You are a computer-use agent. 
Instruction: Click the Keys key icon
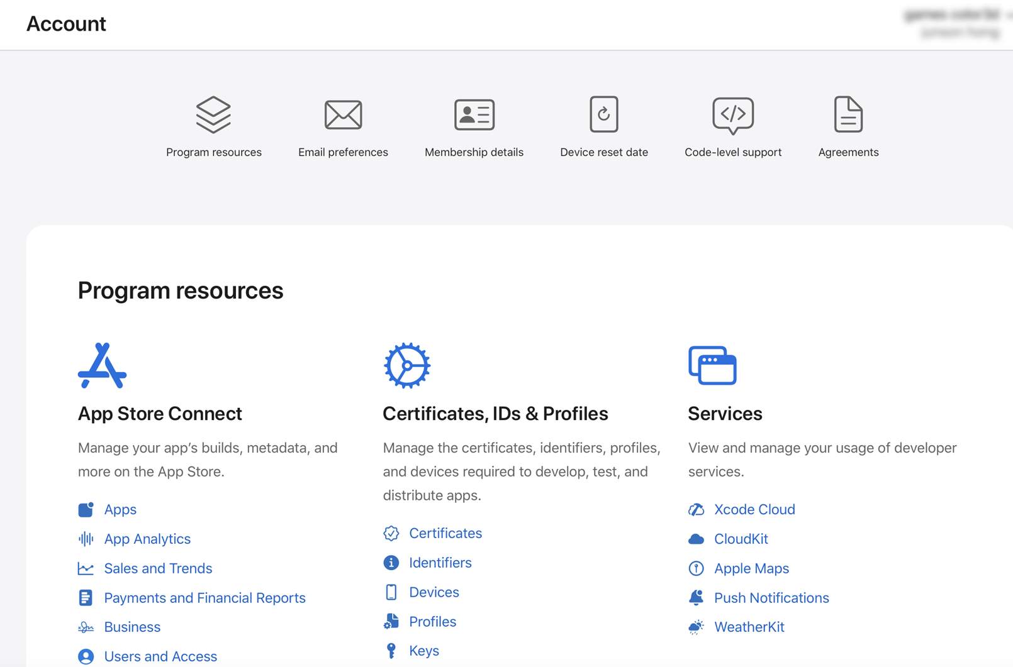[x=391, y=651]
